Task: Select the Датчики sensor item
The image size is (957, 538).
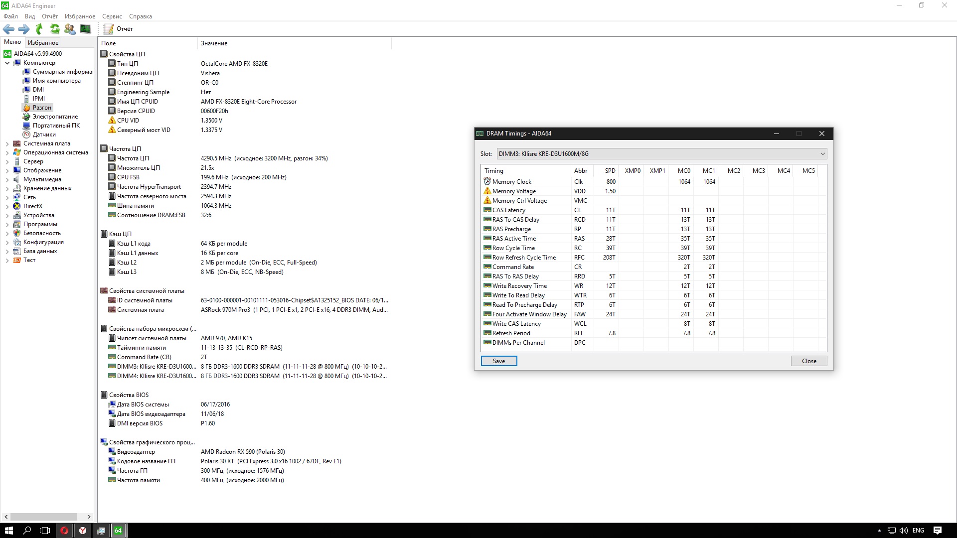Action: (44, 134)
